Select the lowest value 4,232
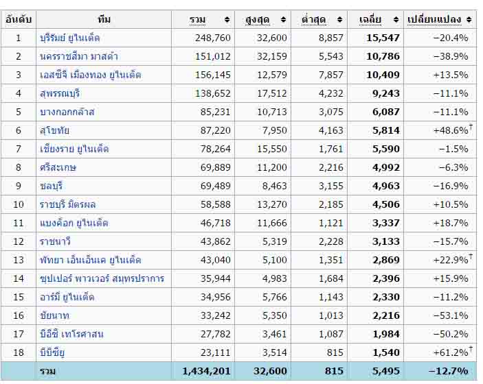 (331, 93)
